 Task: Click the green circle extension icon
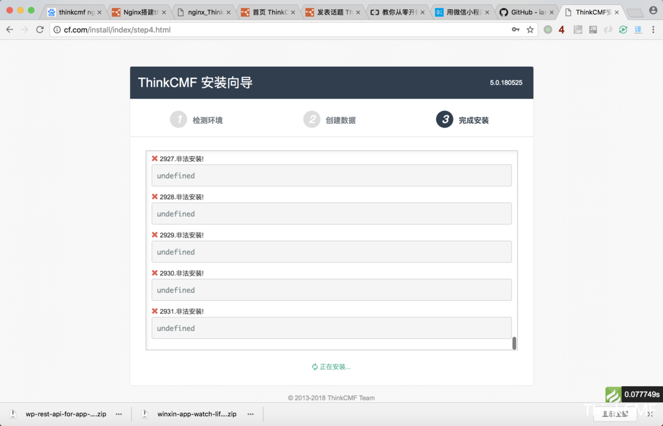tap(548, 29)
